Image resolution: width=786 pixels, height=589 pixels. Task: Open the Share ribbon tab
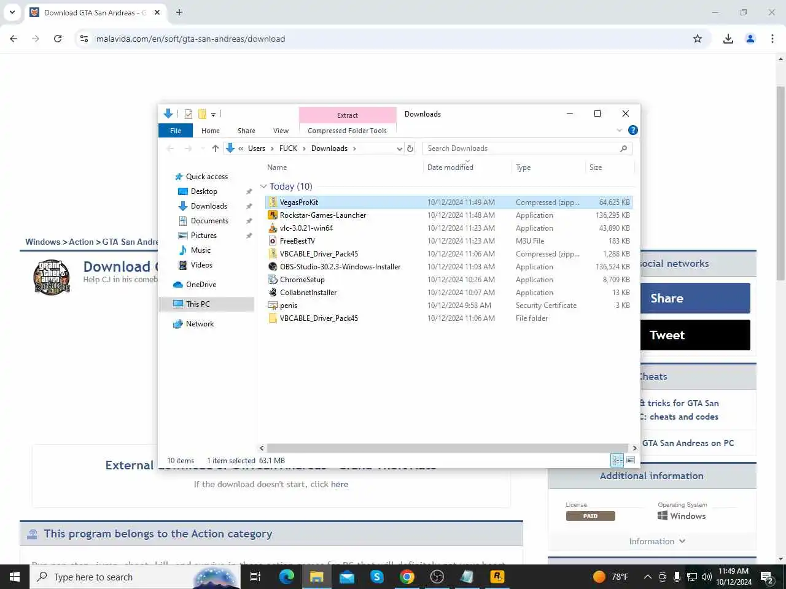(x=246, y=131)
